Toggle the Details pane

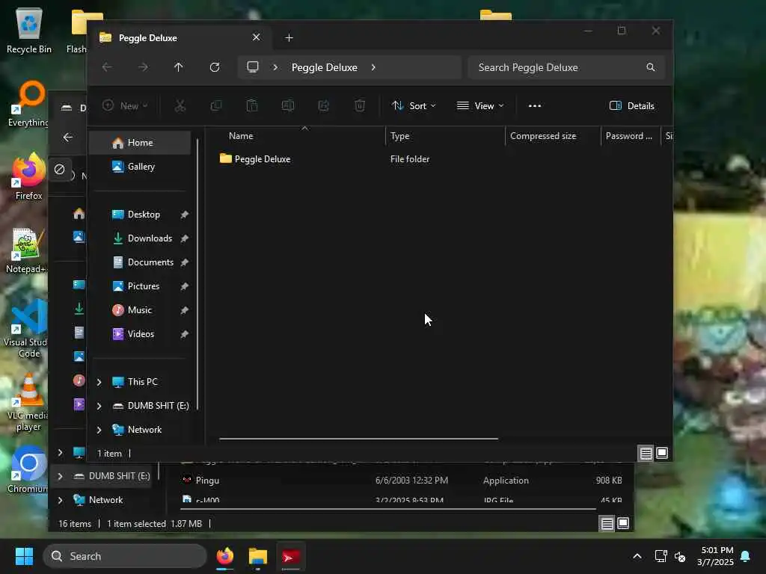tap(631, 106)
